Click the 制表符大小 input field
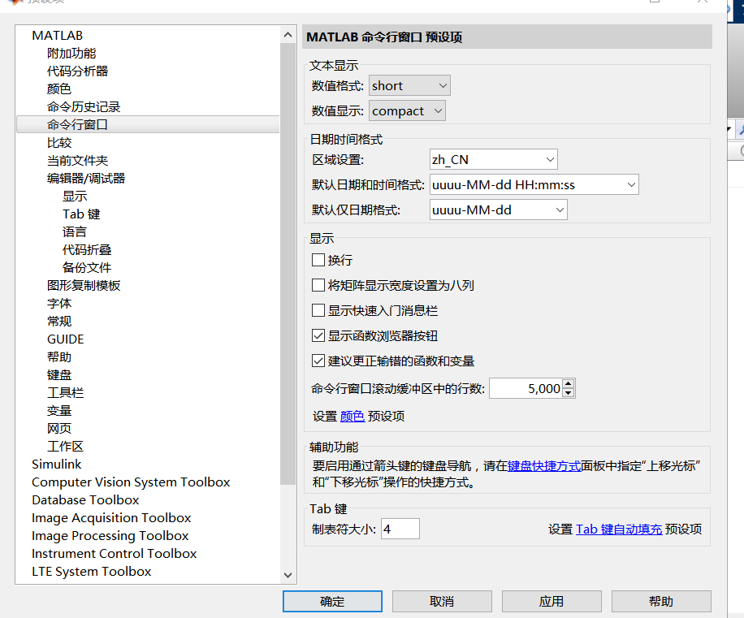The height and width of the screenshot is (618, 744). tap(400, 528)
